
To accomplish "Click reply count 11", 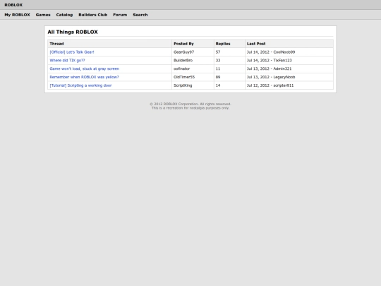I will coord(218,68).
